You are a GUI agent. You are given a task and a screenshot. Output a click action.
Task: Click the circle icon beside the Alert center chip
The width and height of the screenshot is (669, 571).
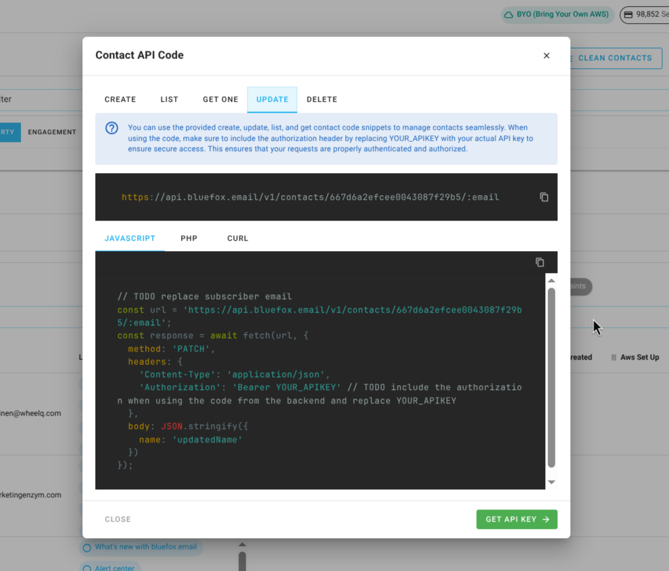[x=87, y=567]
